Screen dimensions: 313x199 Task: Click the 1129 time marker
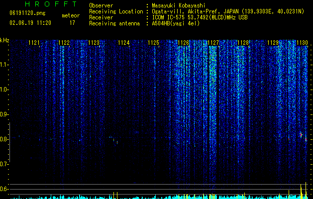273,43
